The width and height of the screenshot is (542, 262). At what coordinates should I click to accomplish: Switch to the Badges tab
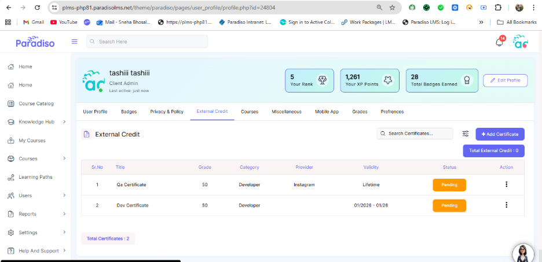[129, 112]
